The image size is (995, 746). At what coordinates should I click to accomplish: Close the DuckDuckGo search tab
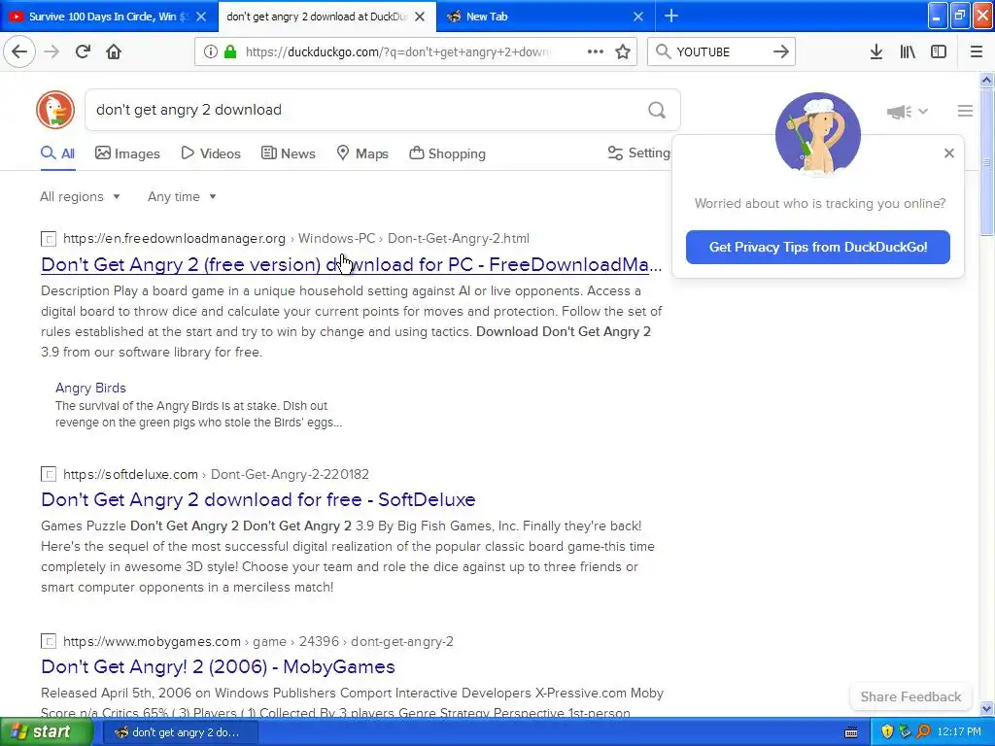click(x=420, y=17)
